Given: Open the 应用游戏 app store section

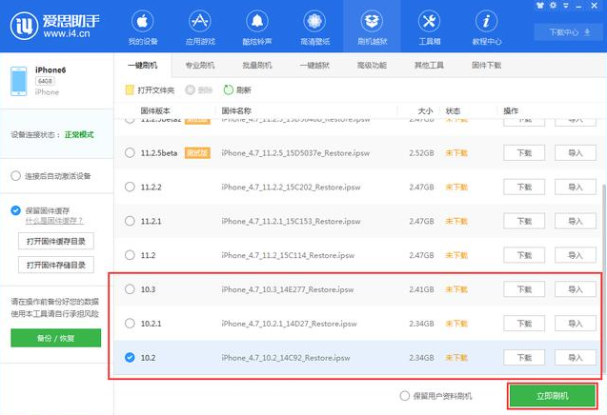Looking at the screenshot, I should 200,27.
